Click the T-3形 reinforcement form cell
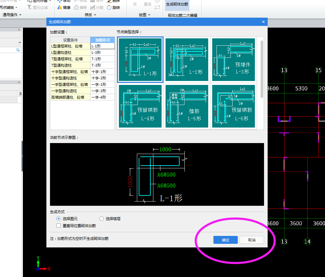 pyautogui.click(x=102, y=65)
